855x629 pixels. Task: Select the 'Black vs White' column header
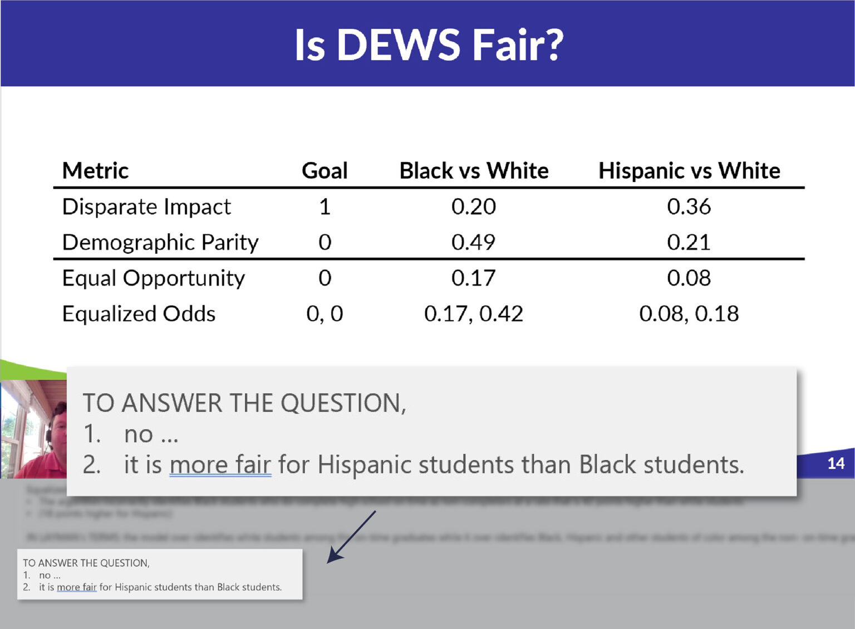click(x=473, y=170)
